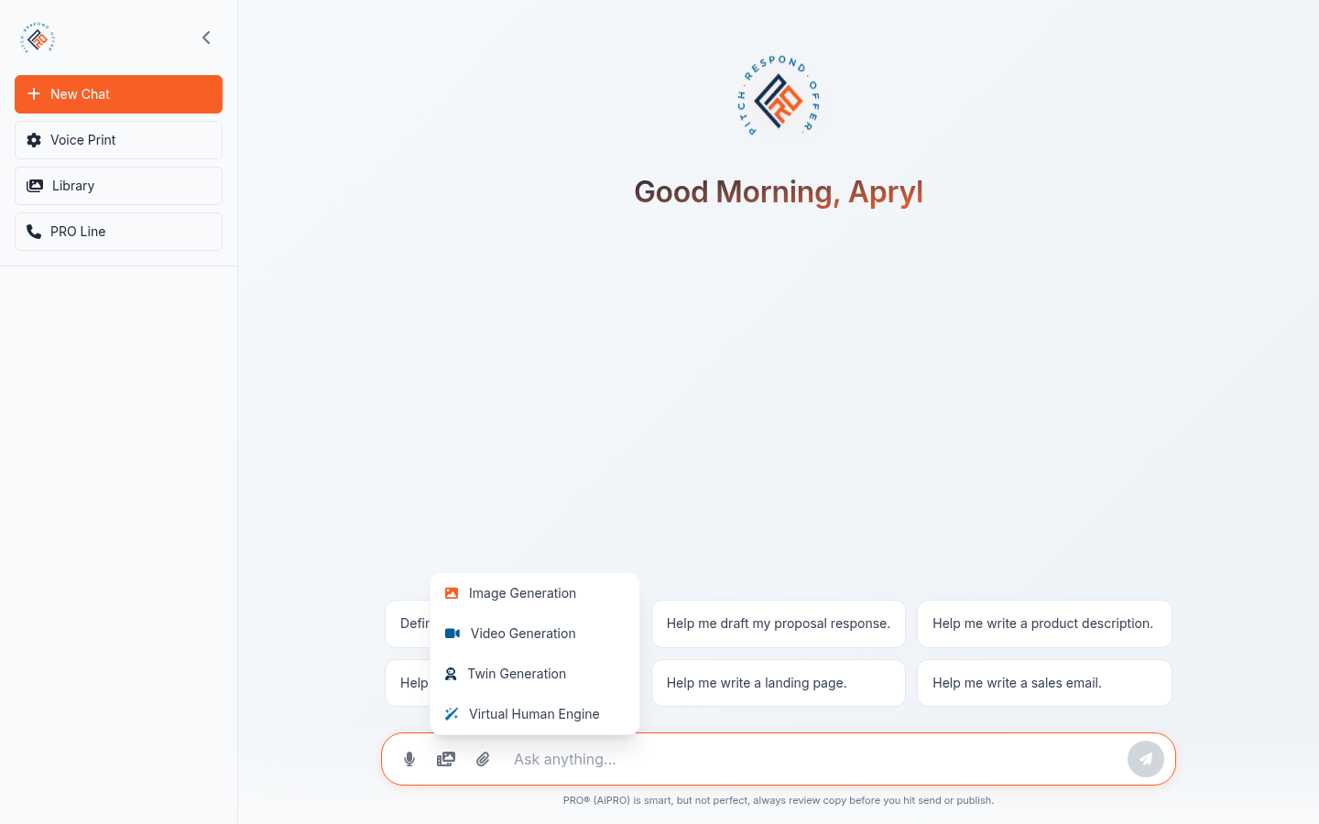Pick 'Help me write a landing page' suggestion
Image resolution: width=1319 pixels, height=824 pixels.
[779, 683]
